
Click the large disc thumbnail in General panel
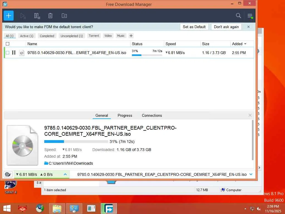pyautogui.click(x=22, y=145)
